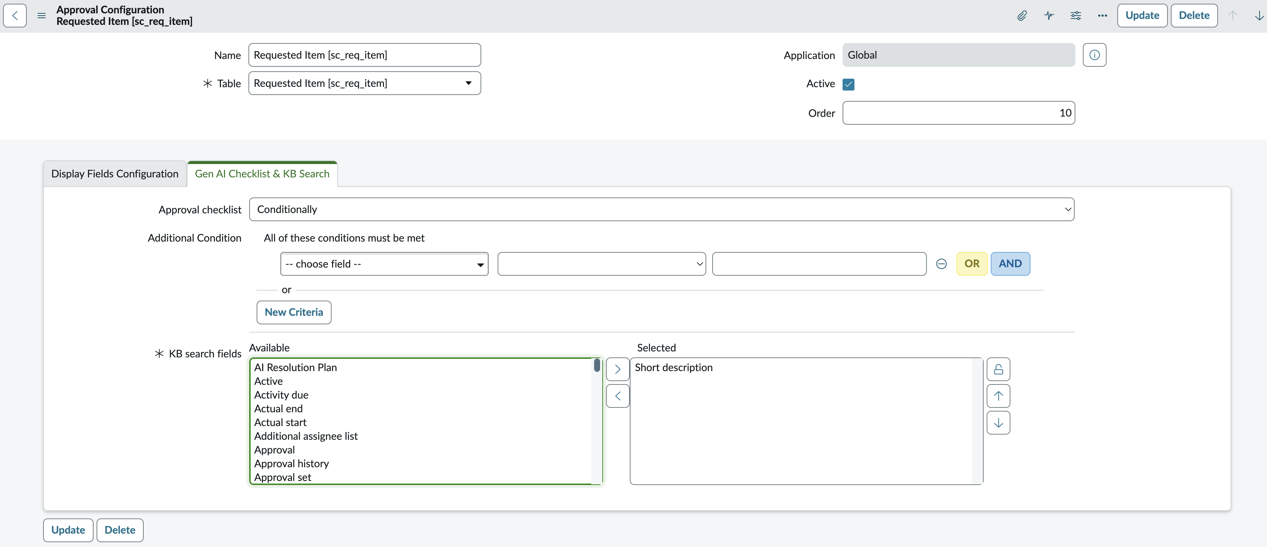The height and width of the screenshot is (547, 1267).
Task: Move selected field to Selected list
Action: point(618,369)
